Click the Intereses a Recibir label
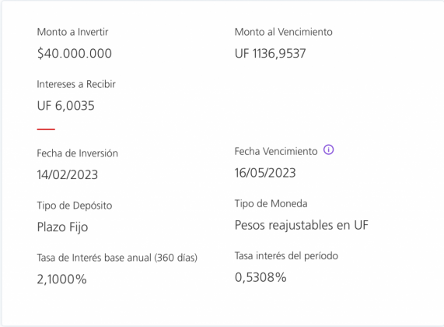This screenshot has width=444, height=327. [76, 84]
